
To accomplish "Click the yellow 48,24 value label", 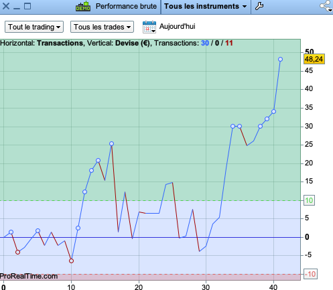I will [x=314, y=59].
